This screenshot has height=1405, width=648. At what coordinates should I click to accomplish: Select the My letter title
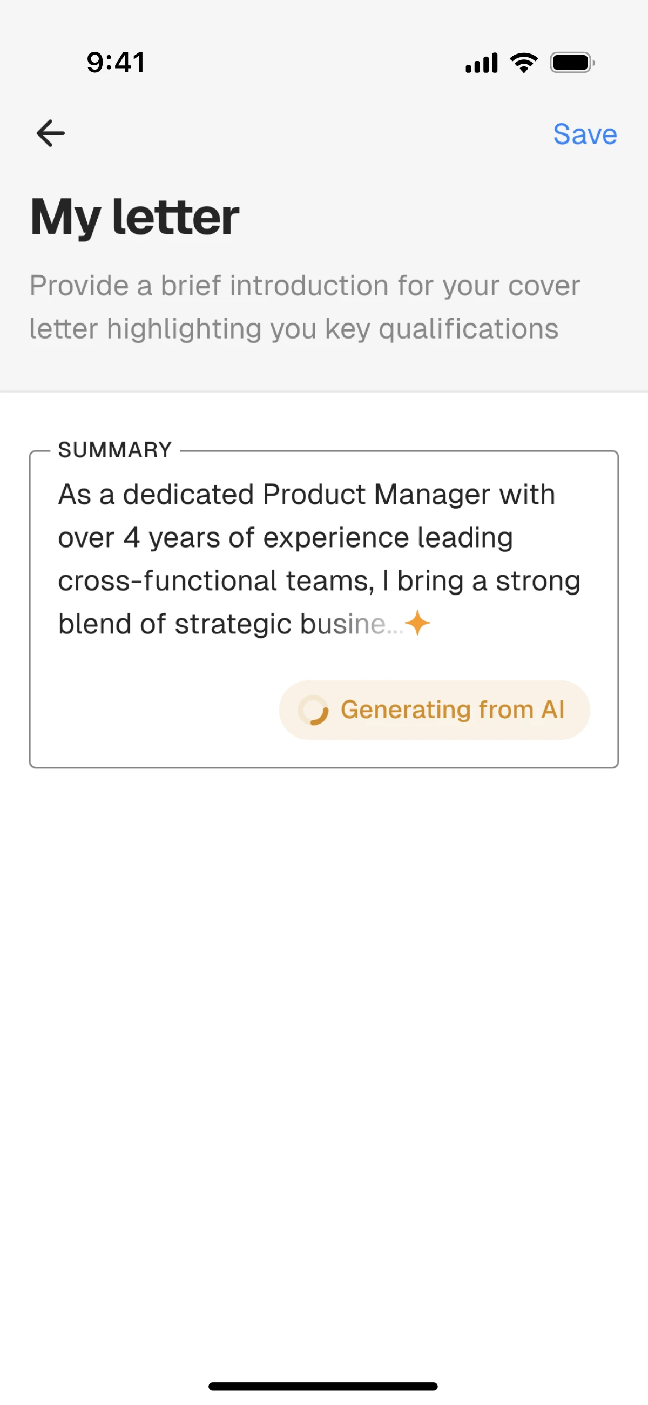(134, 217)
